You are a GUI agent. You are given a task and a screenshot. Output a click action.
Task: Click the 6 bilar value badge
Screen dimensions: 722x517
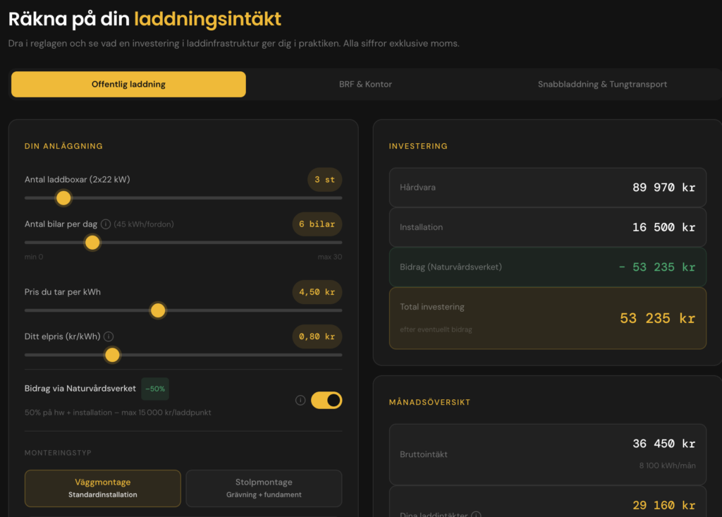(317, 224)
